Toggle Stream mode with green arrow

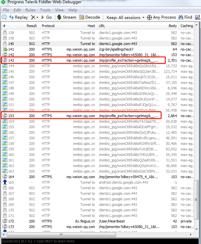(x=66, y=17)
